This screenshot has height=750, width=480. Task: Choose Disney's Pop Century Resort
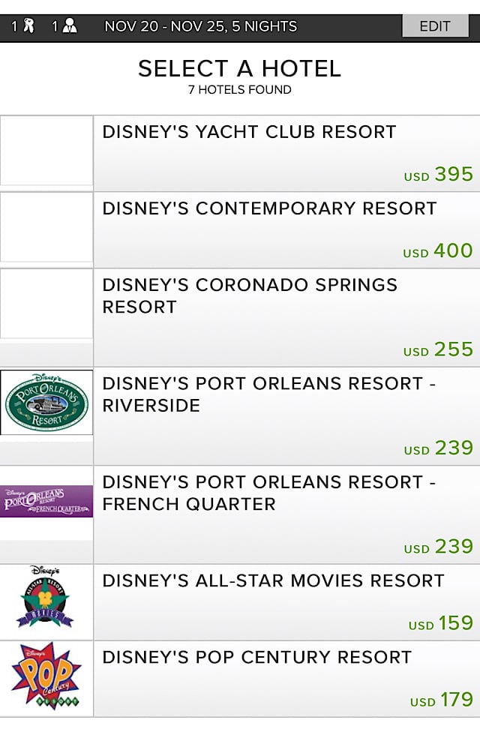[286, 678]
